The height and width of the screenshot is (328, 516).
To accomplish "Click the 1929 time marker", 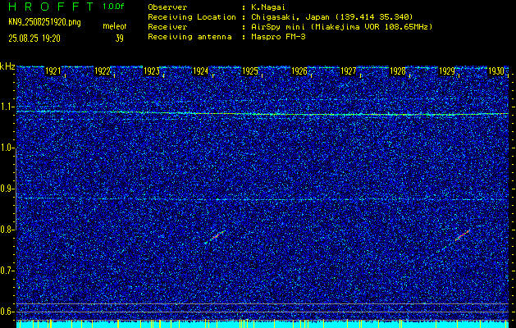I will click(x=447, y=71).
